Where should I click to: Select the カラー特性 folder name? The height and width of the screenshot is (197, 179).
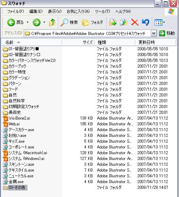[17, 72]
